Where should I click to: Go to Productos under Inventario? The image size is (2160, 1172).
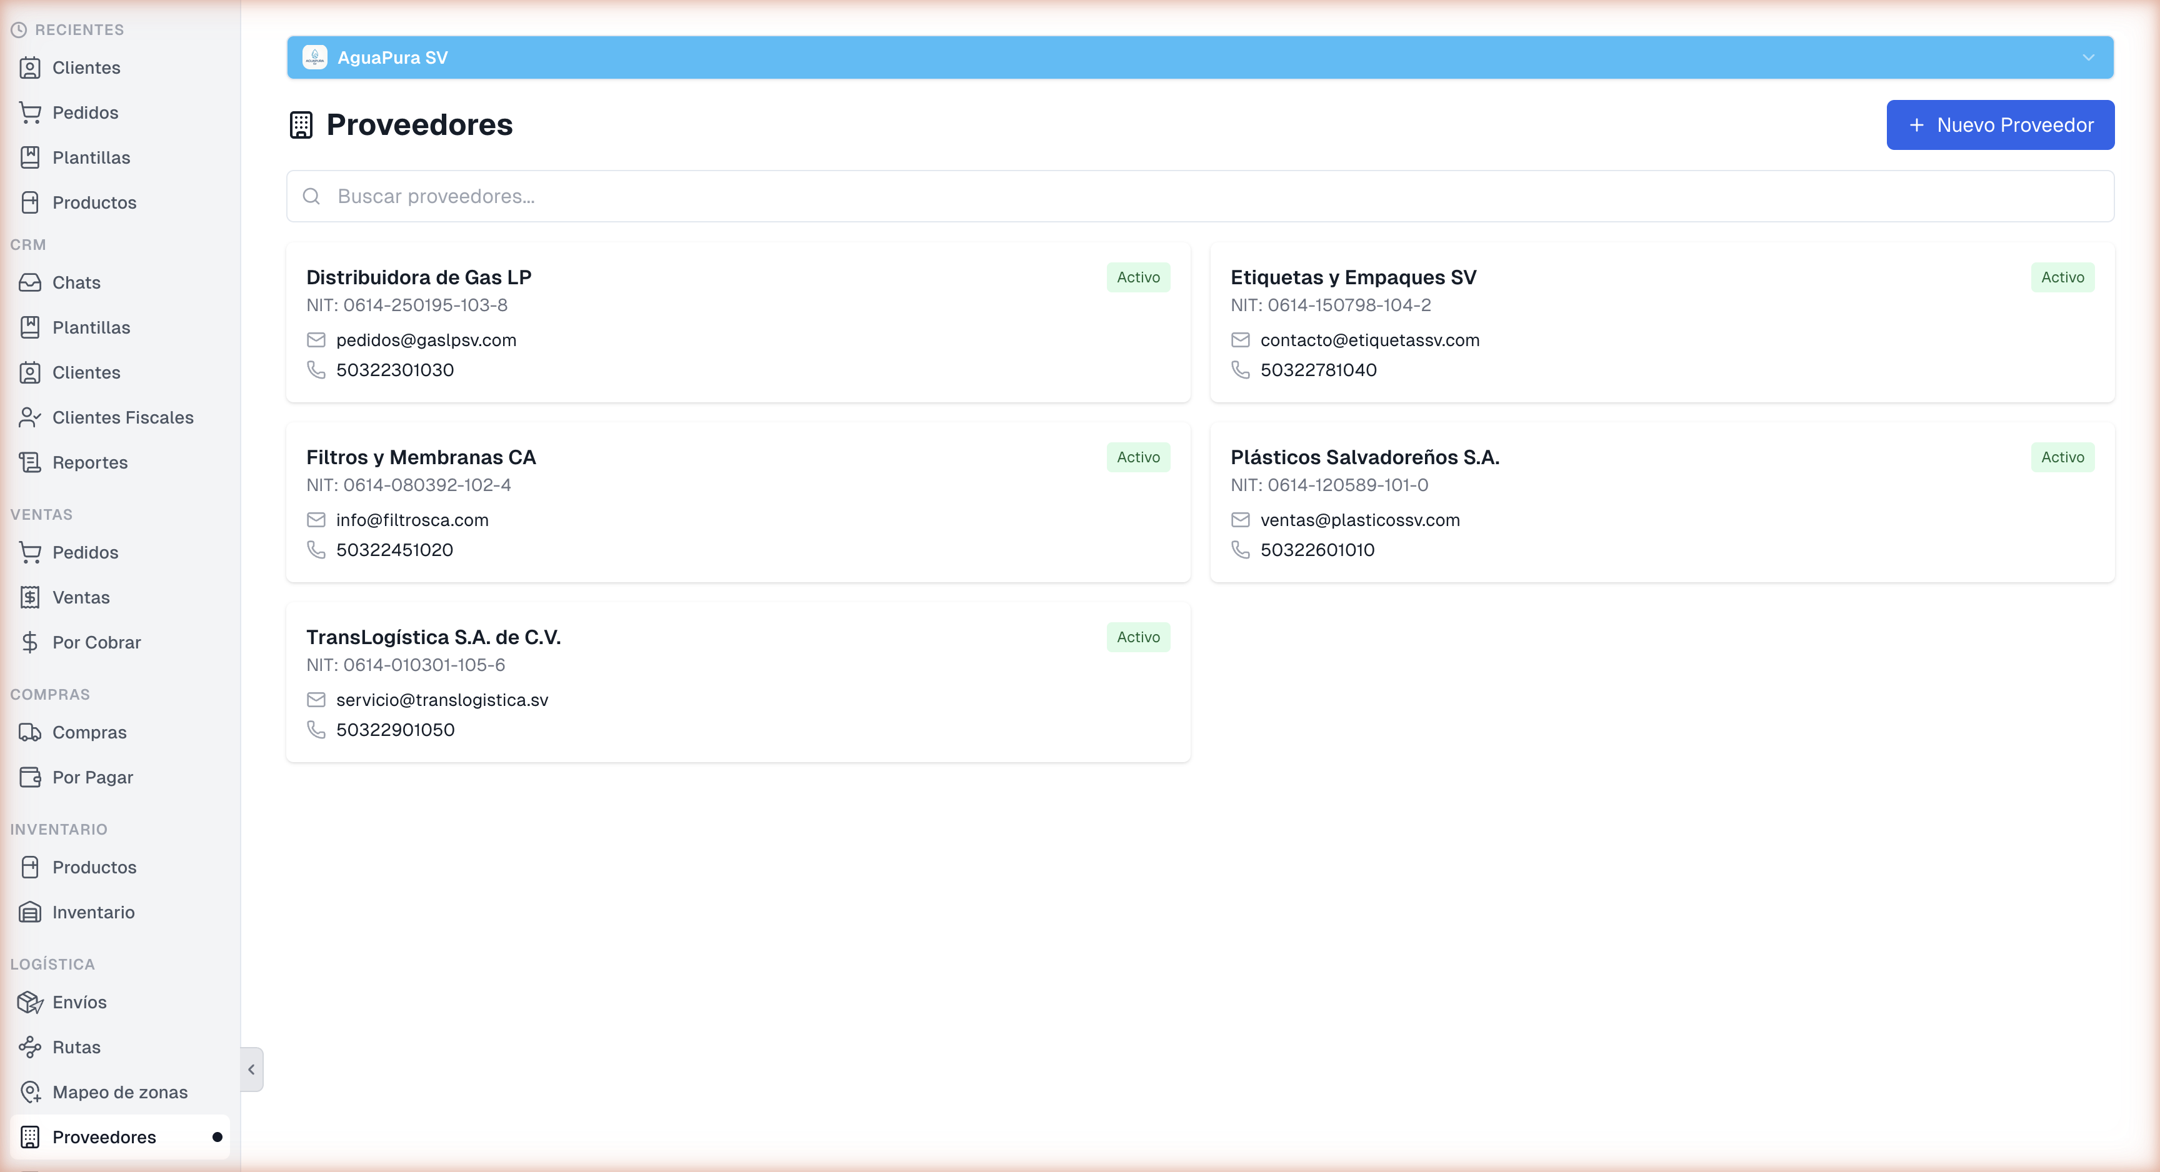click(x=94, y=867)
